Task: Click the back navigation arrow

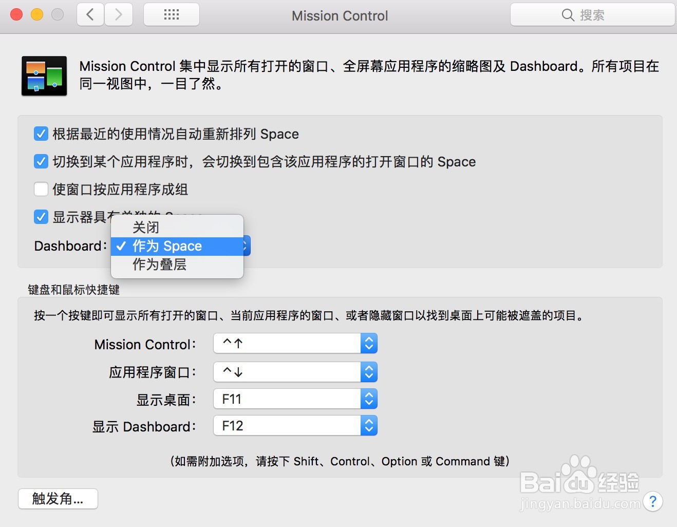Action: [x=90, y=14]
